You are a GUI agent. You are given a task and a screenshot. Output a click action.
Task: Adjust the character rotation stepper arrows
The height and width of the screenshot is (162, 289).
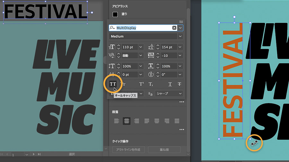point(158,75)
